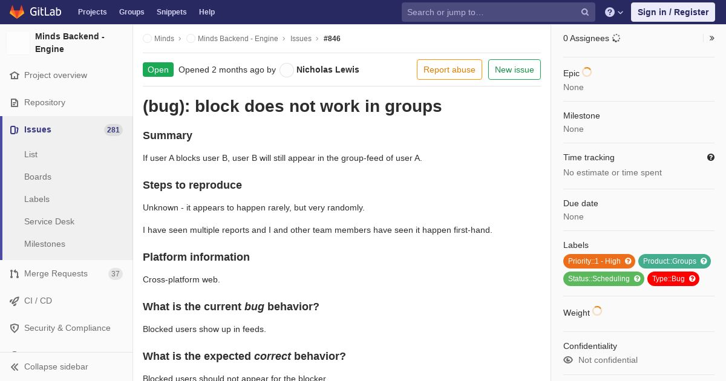
Task: Click Nicholas Lewis avatar image
Action: click(x=287, y=70)
